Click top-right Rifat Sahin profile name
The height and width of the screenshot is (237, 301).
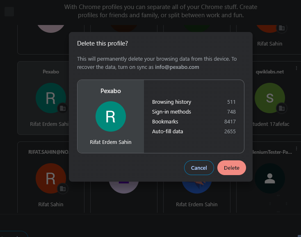click(270, 44)
